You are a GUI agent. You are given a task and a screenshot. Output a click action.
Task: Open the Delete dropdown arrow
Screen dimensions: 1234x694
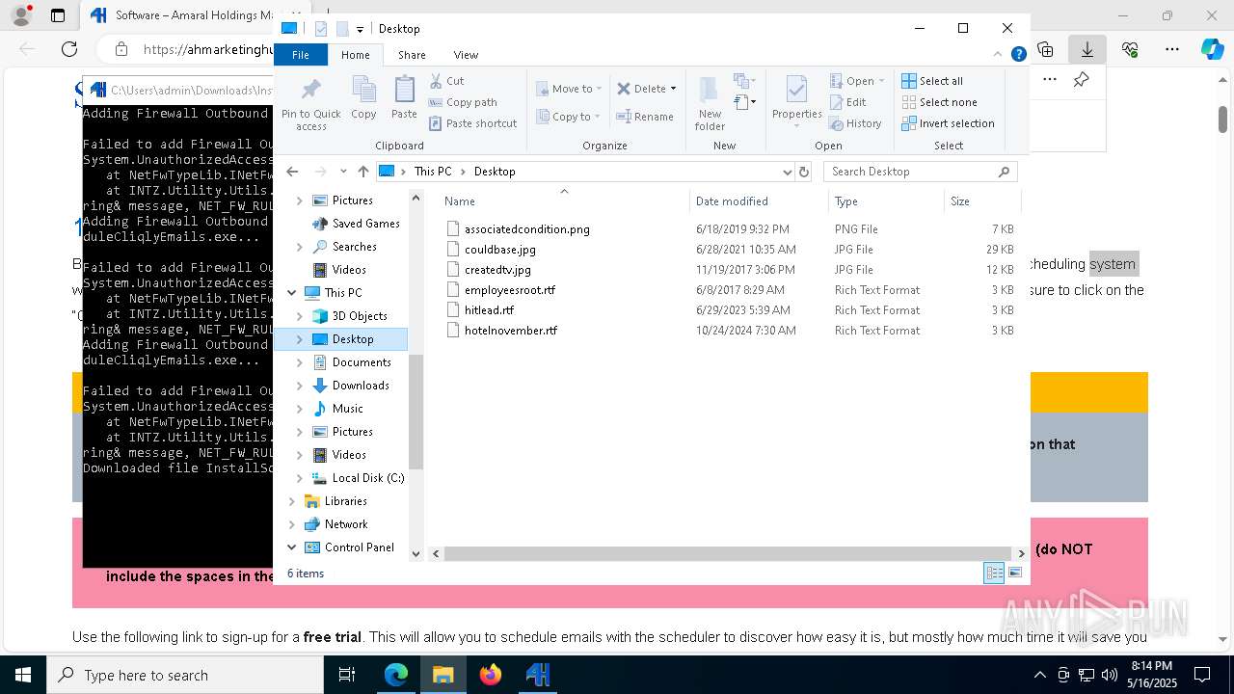coord(673,89)
